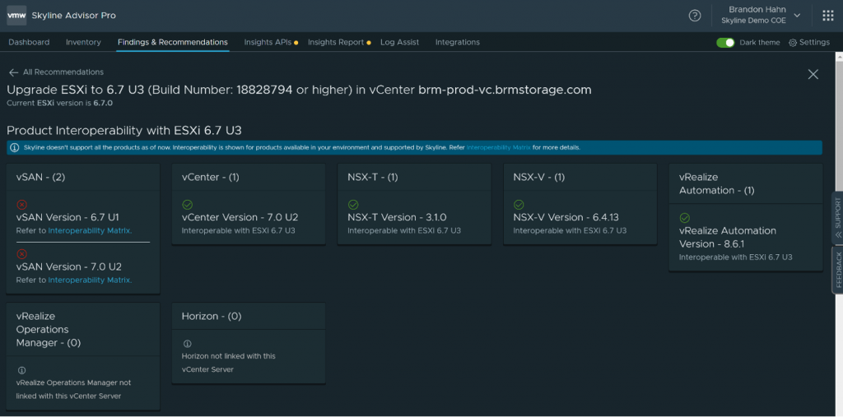843x417 pixels.
Task: Open the Log Assist tab
Action: pyautogui.click(x=399, y=42)
